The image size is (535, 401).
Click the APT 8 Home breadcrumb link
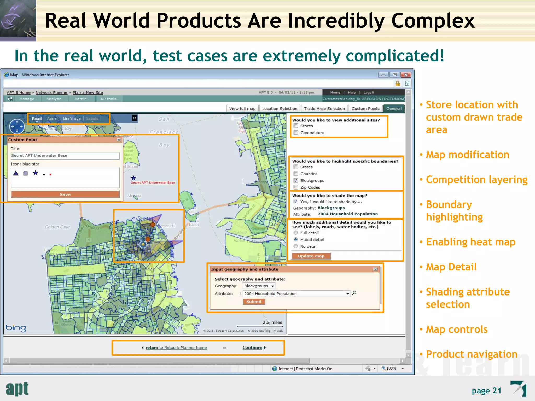coord(19,93)
